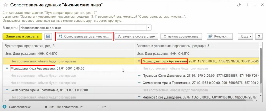This screenshot has width=266, height=111.
Task: Click dash icon beside Семерикова Арина Трофимовна 01.01.0001
Action: point(7,90)
